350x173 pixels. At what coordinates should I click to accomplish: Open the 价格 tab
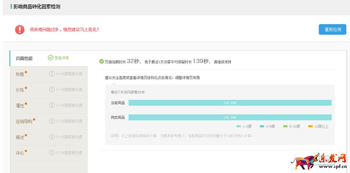[x=20, y=90]
